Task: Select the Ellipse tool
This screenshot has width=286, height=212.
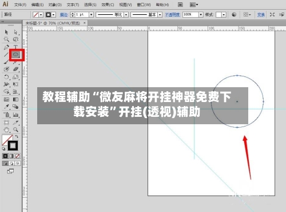Action: (15, 55)
